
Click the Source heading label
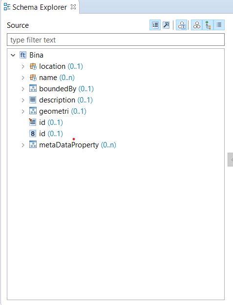tap(18, 25)
